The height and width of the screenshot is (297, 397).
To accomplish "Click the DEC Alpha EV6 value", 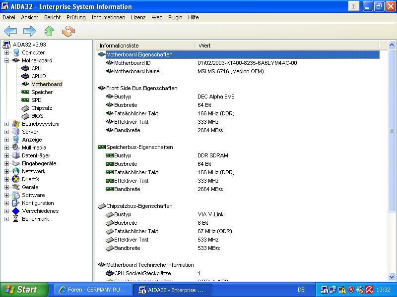I will (x=216, y=97).
